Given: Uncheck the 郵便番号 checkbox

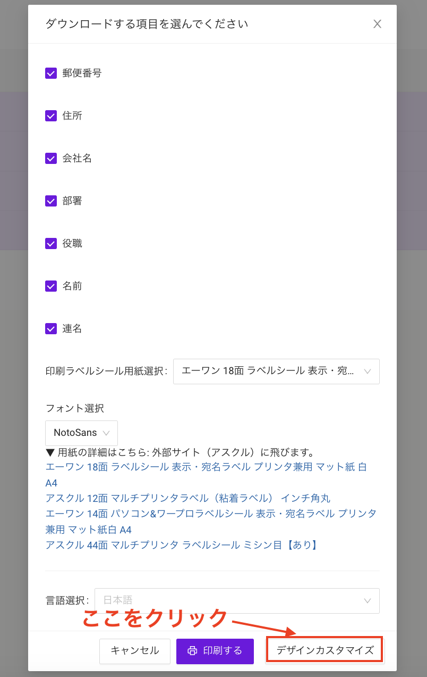Looking at the screenshot, I should coord(51,73).
